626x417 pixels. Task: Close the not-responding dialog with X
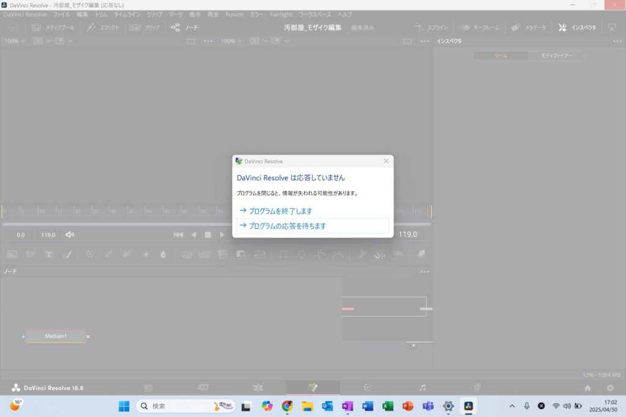[x=386, y=161]
